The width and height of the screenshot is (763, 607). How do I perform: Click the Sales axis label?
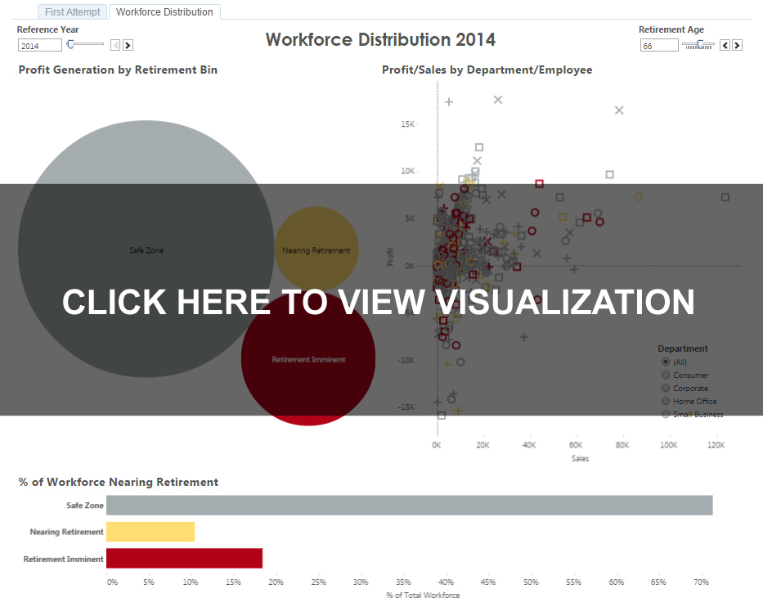click(580, 459)
